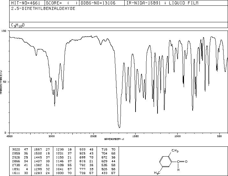Click the 1283 peak table entry
Viewport: 228px width, 176px height.
point(42,173)
